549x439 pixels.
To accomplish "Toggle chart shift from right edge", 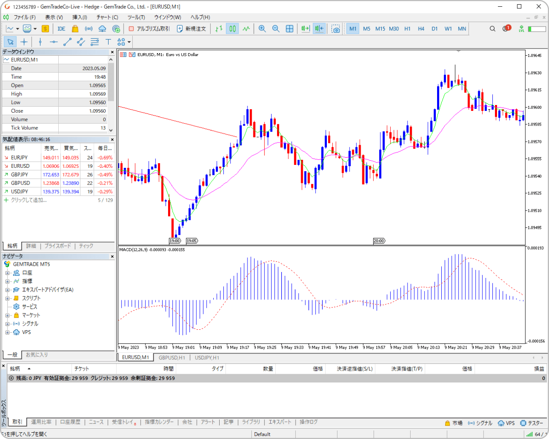I will (x=319, y=29).
